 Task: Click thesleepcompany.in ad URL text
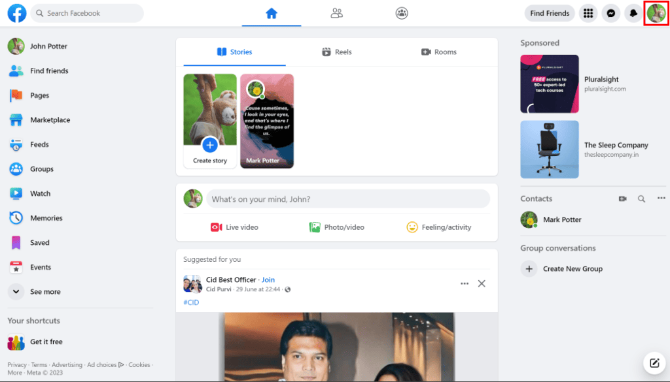(612, 155)
